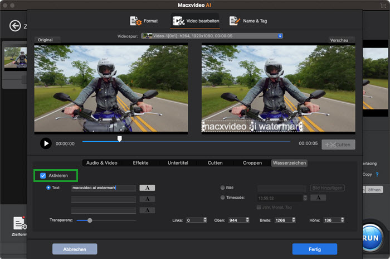Adjust the Links value stepper
The width and height of the screenshot is (390, 259).
pyautogui.click(x=205, y=220)
